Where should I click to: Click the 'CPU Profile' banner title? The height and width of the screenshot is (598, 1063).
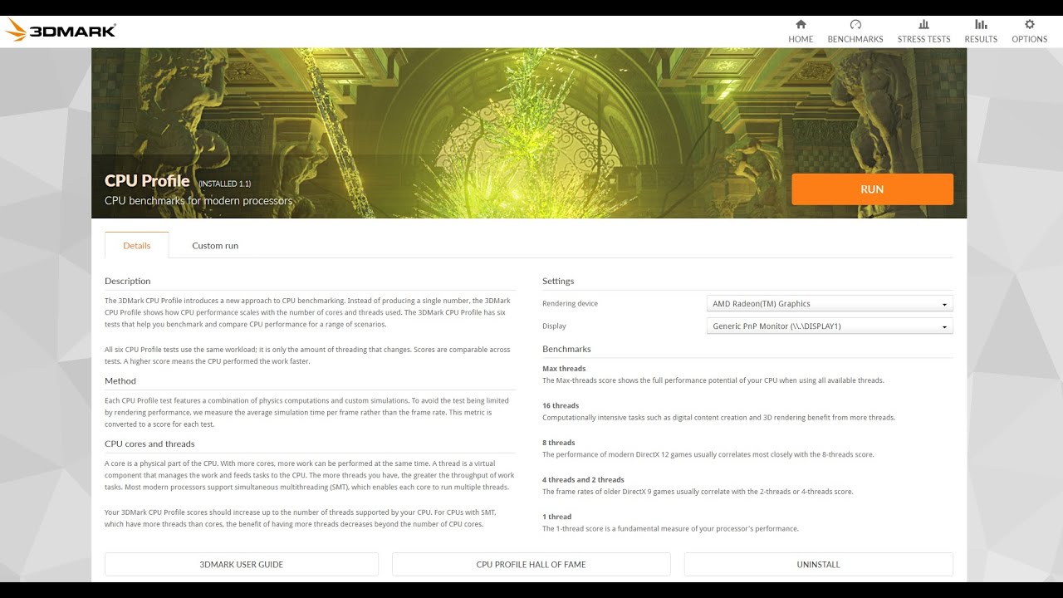click(147, 181)
